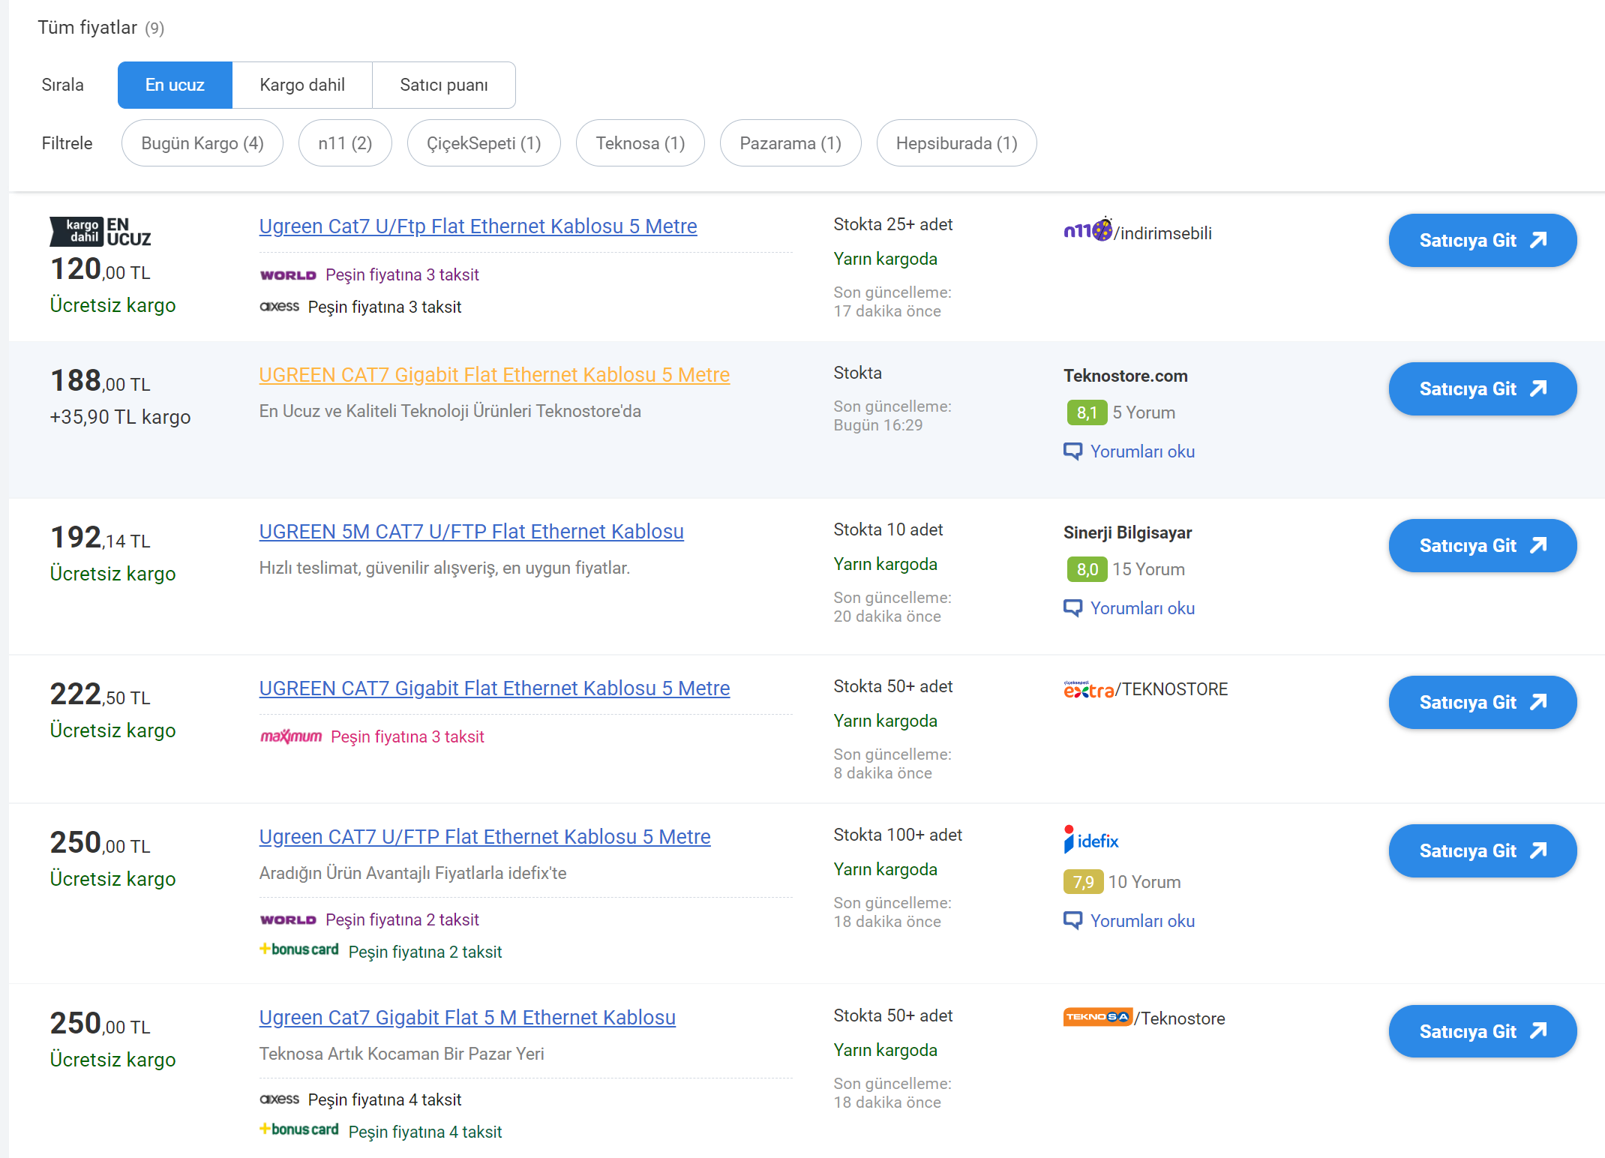
Task: Click the 8,1 rating badge for Teknostore.com
Action: pyautogui.click(x=1087, y=412)
